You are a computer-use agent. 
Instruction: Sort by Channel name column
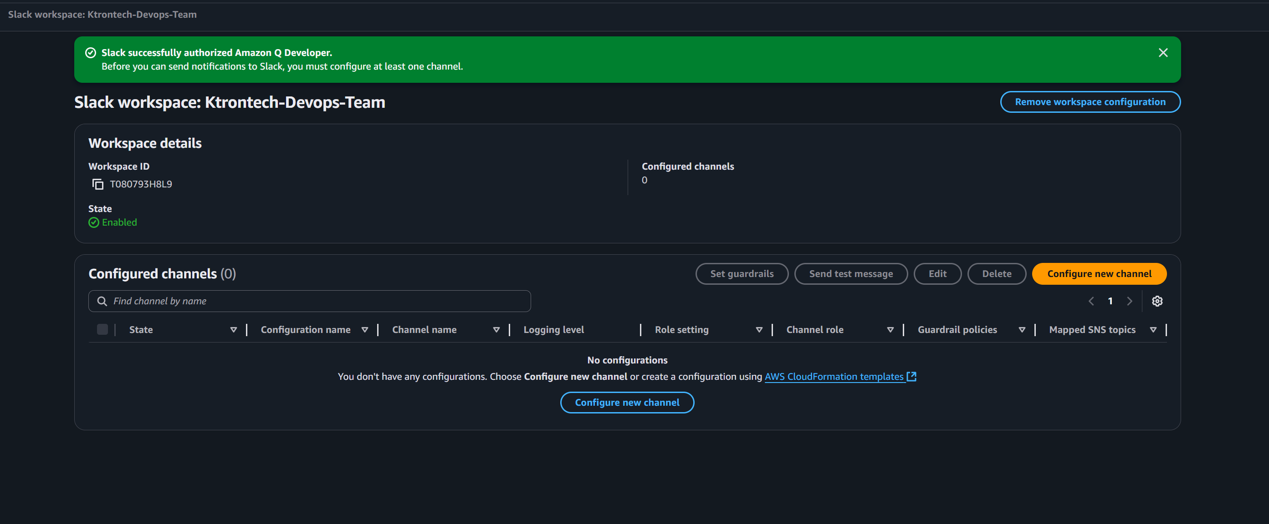click(496, 330)
